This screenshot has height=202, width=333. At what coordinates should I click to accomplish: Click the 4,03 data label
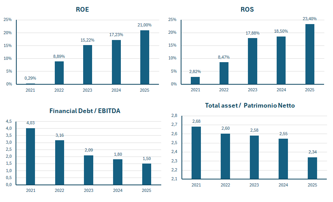(x=30, y=123)
